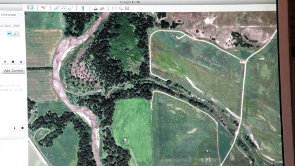Select the Add Path tool

pos(64,7)
